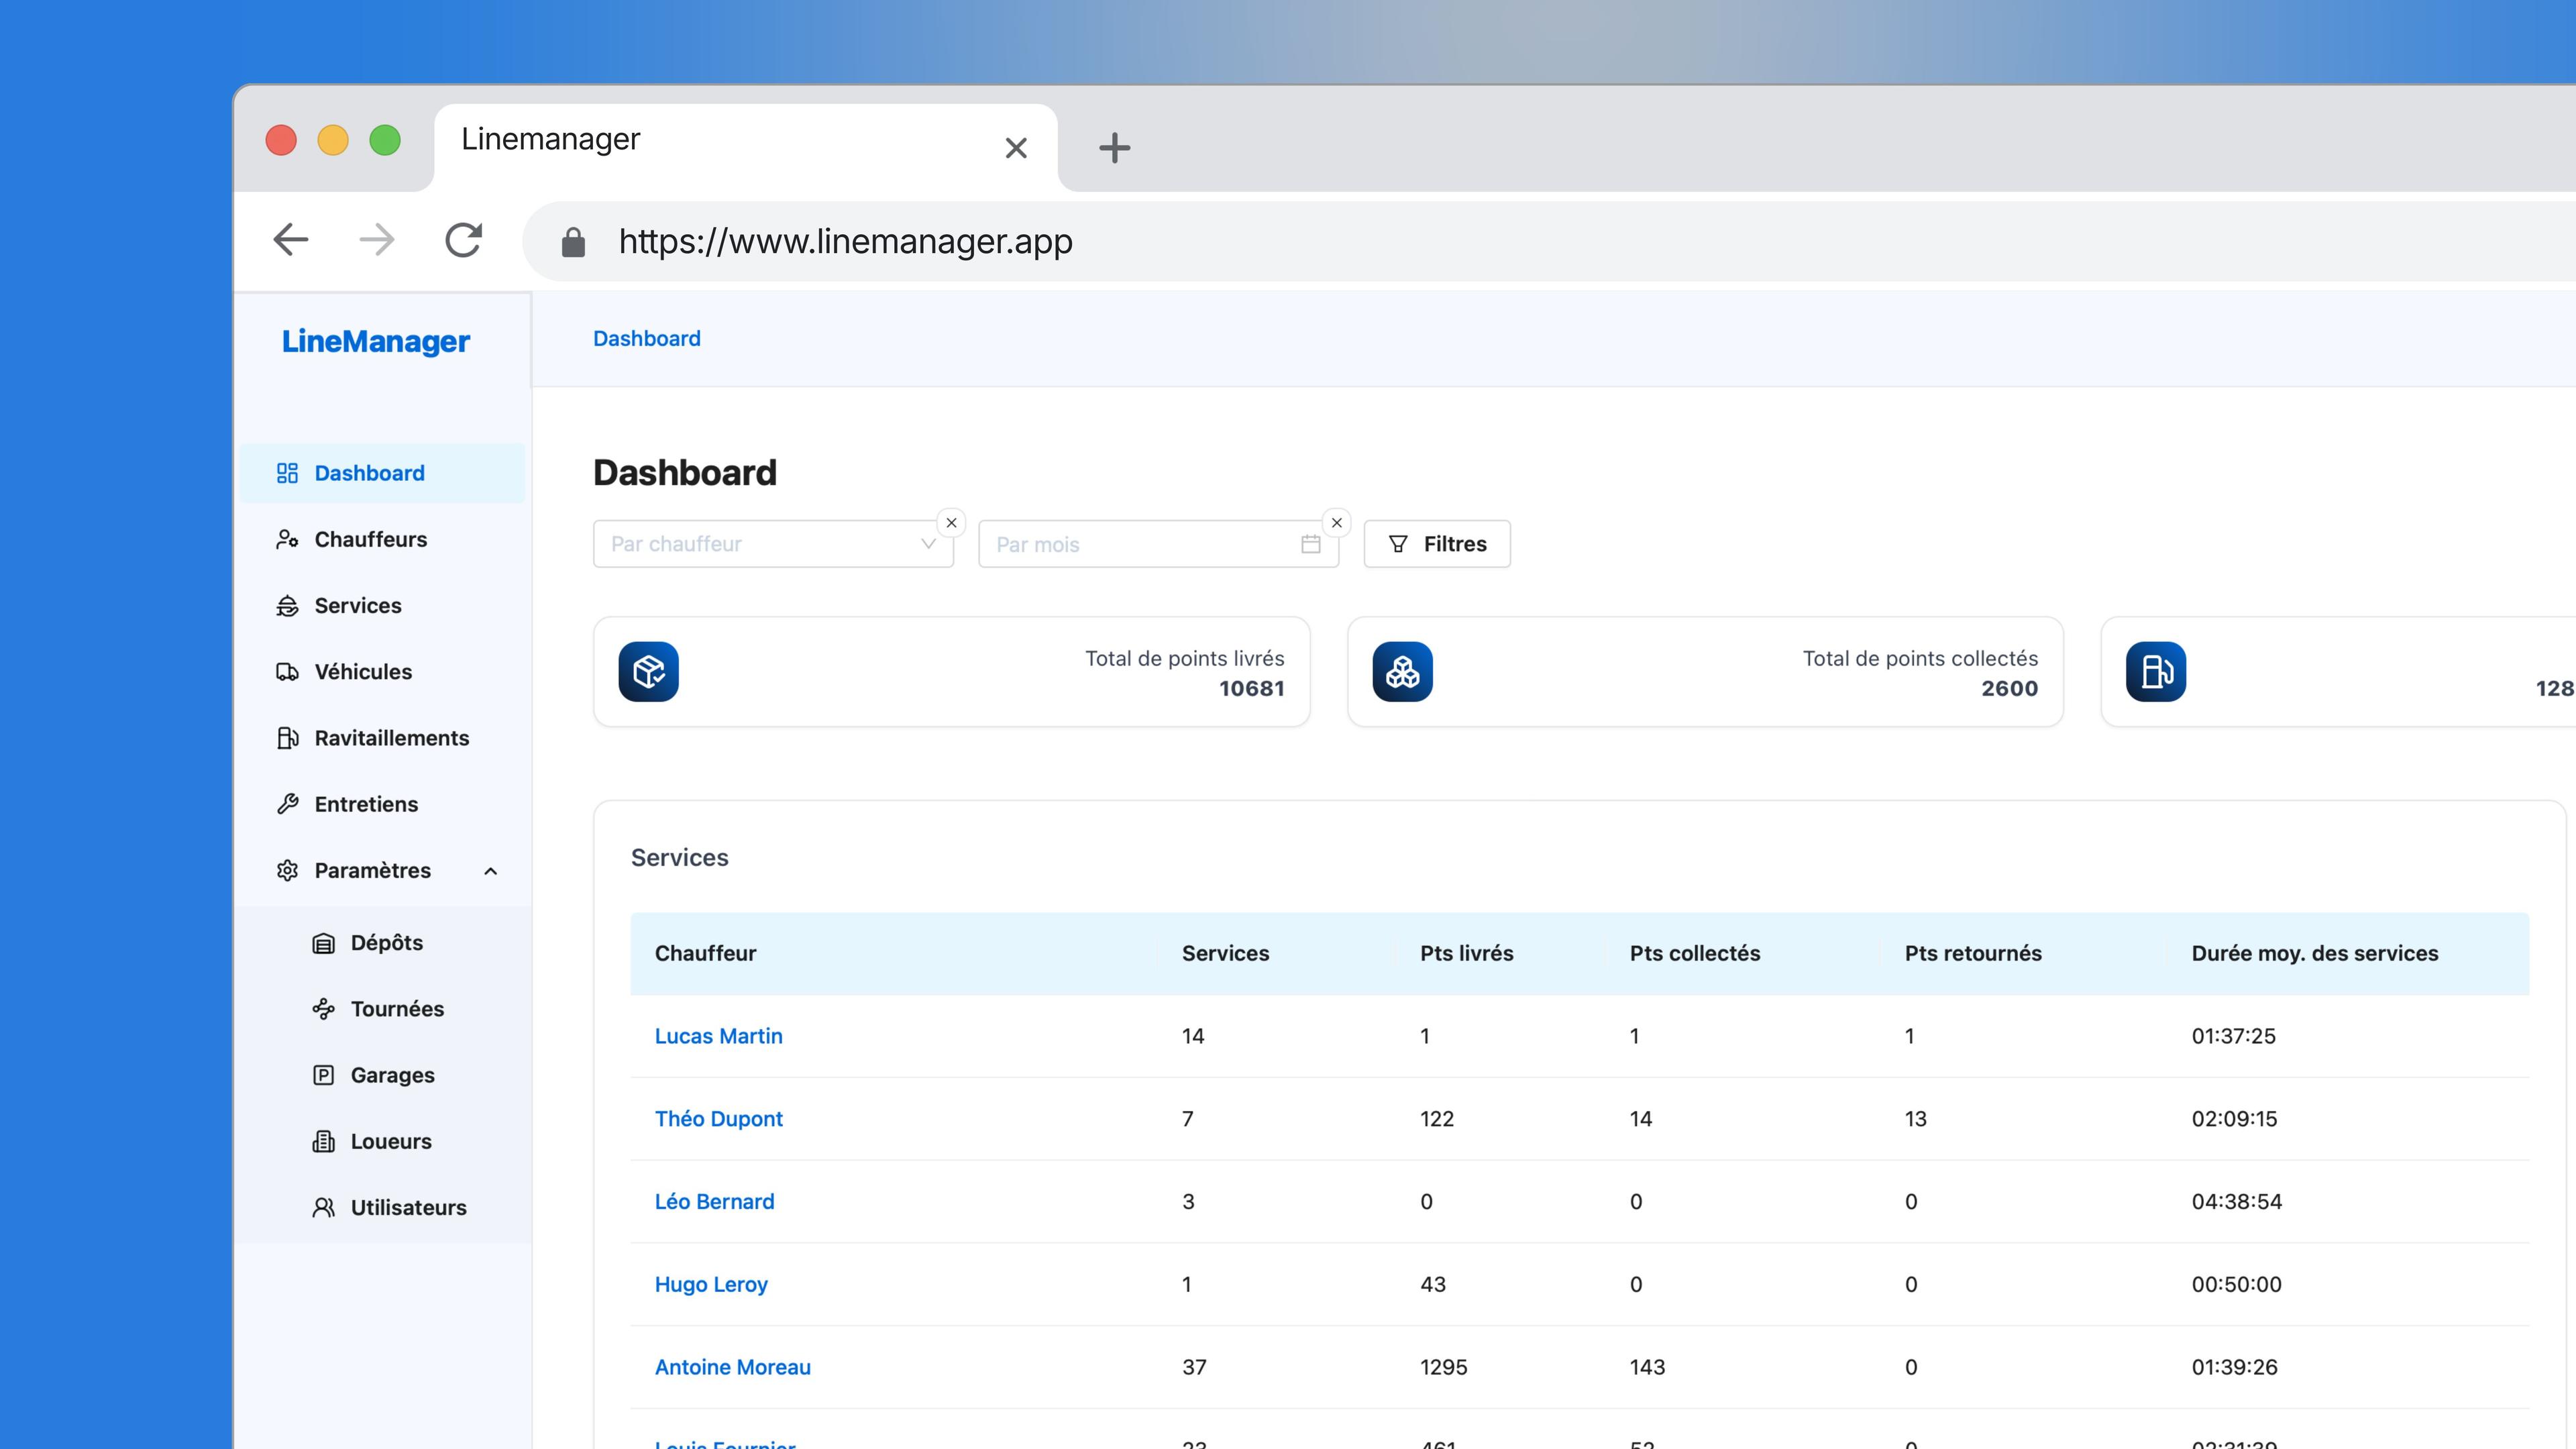Click the Filtres button

click(1437, 544)
